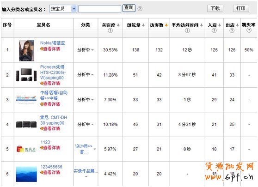Open the Pioneer/先锋 HTS-C2005 item link
Viewport: 258px width, 187px height.
[x=53, y=72]
